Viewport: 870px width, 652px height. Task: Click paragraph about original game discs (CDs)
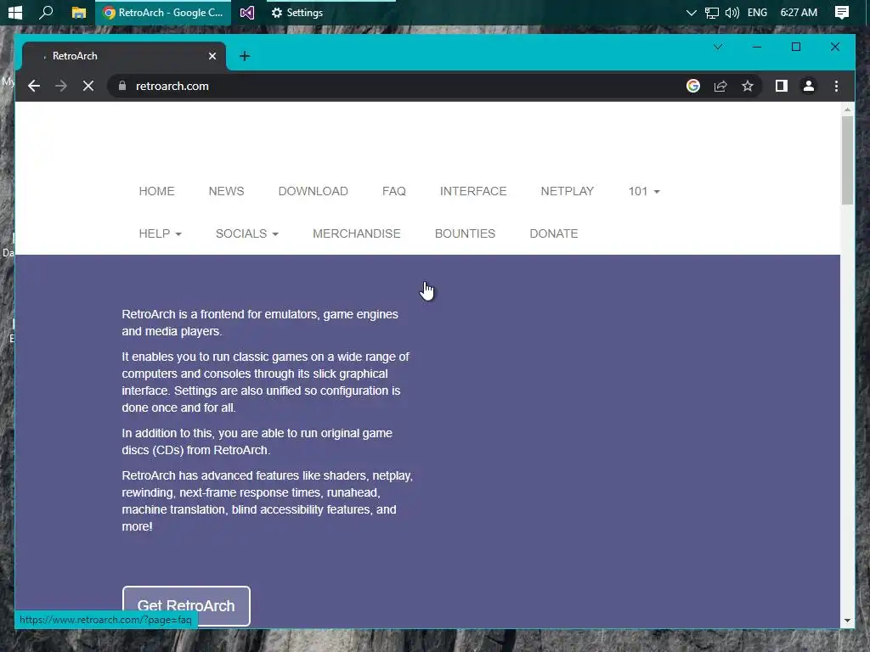[257, 441]
